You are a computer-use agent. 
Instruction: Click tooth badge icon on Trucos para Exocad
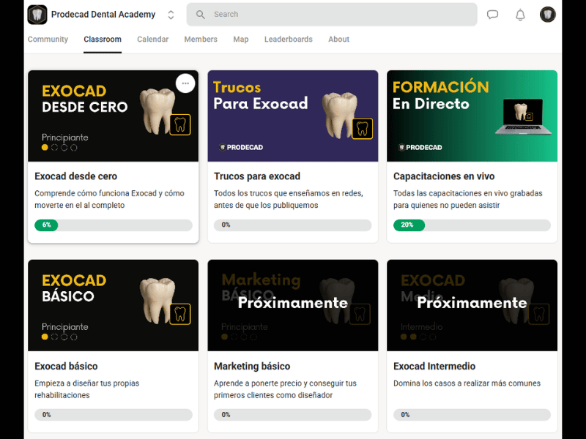(362, 129)
